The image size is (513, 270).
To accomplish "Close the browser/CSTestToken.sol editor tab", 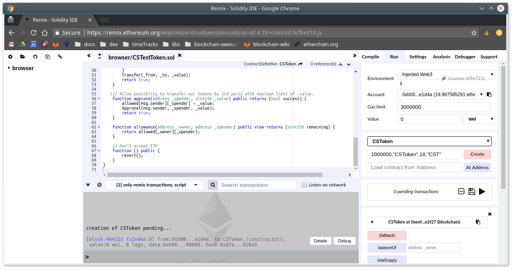I will (x=180, y=56).
